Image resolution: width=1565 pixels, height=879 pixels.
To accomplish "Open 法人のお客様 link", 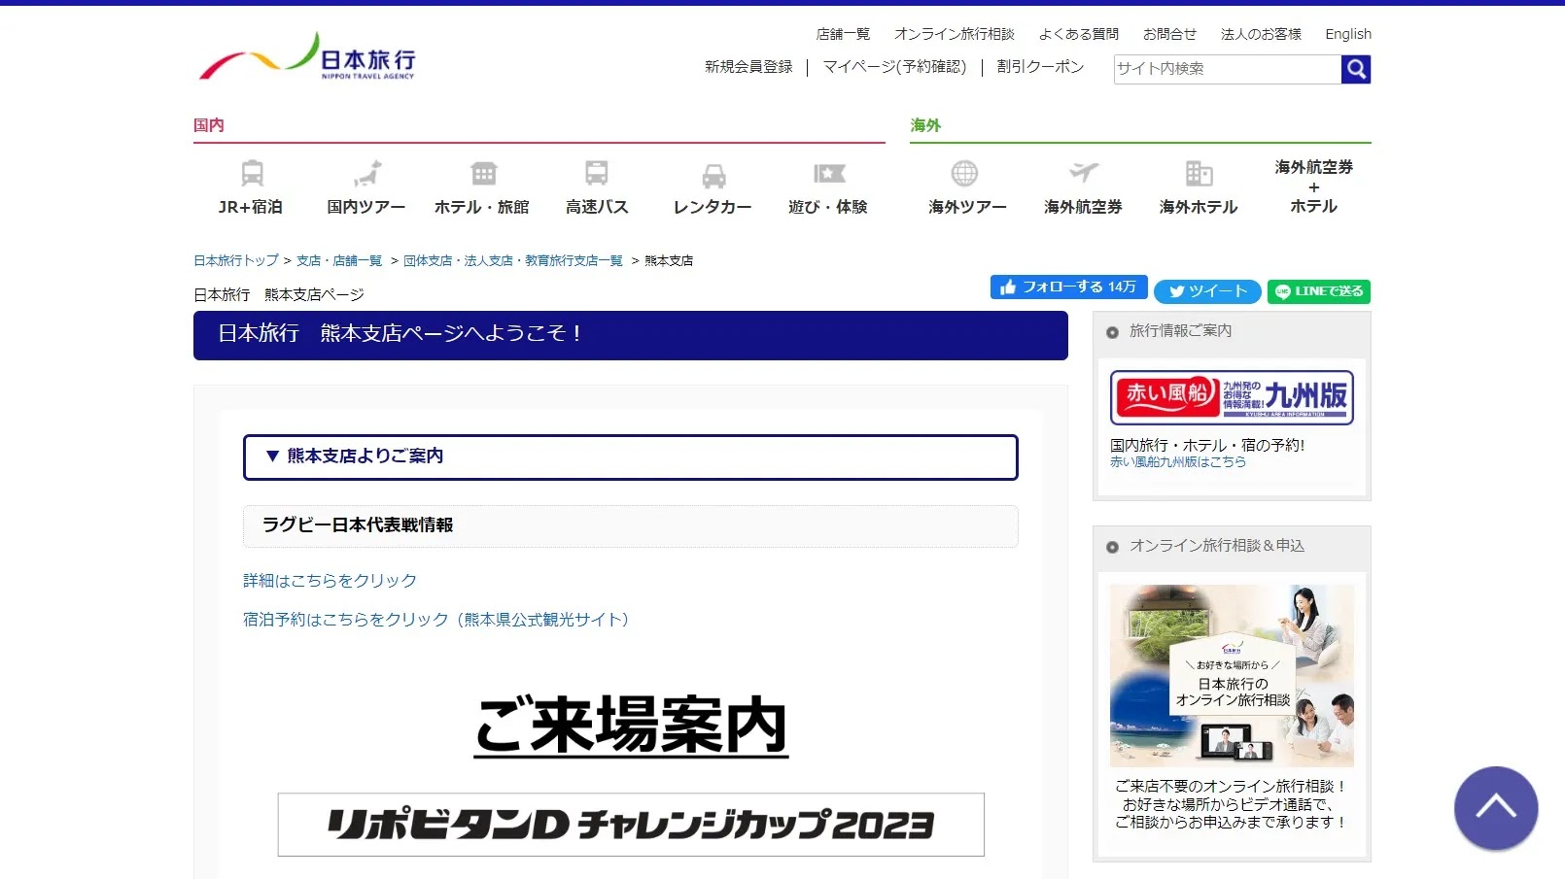I will tap(1261, 34).
